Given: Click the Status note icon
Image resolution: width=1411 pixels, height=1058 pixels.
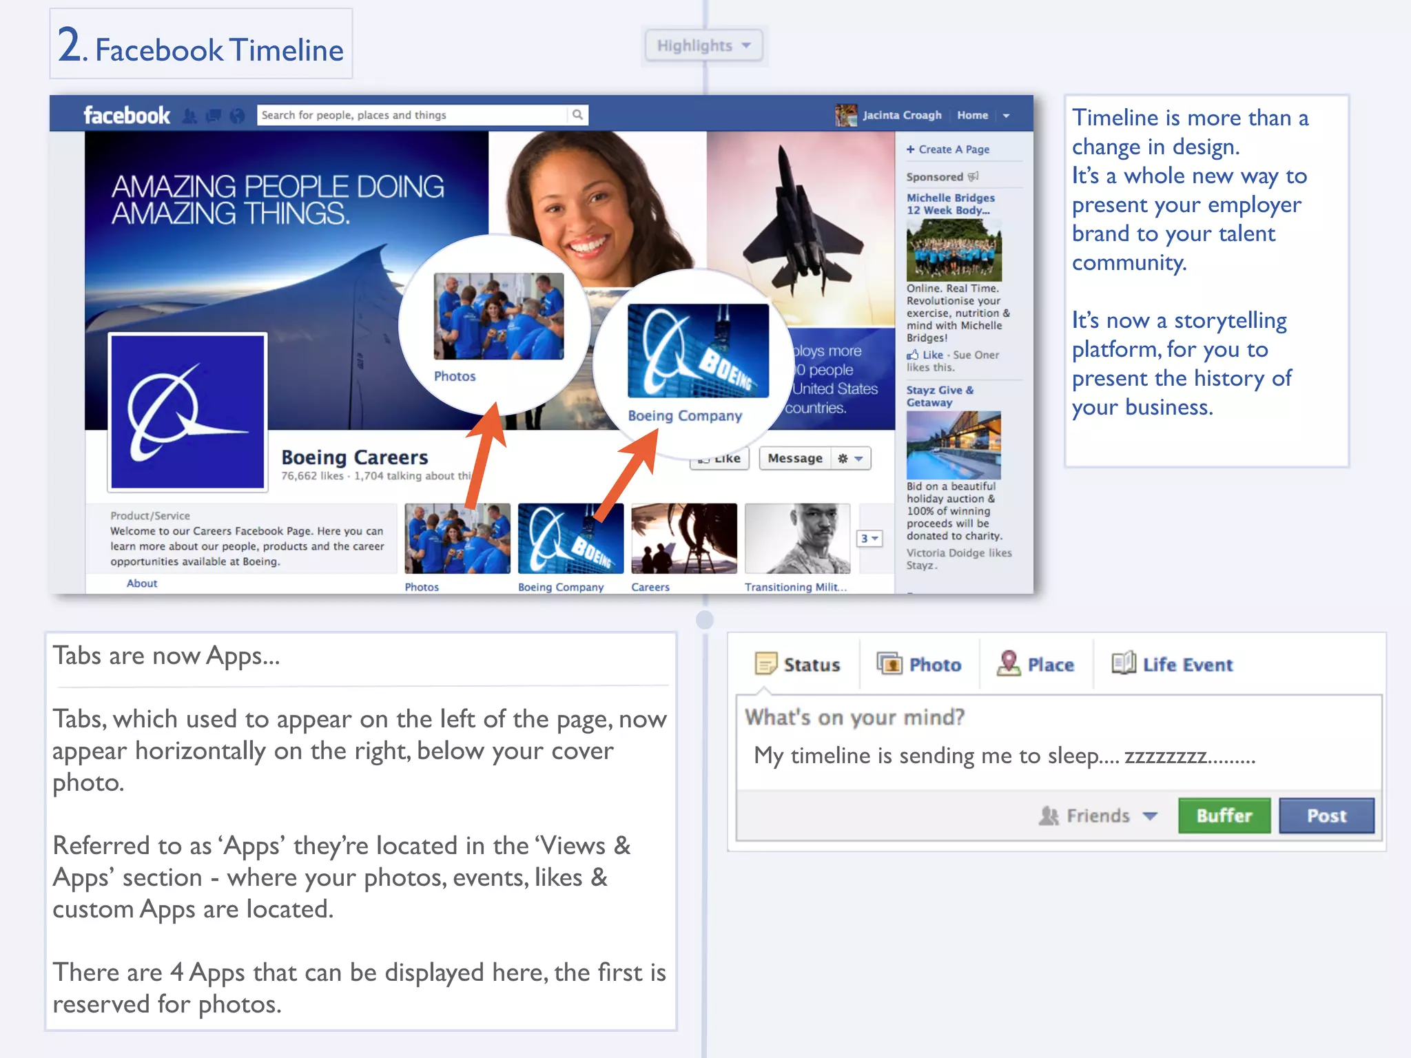Looking at the screenshot, I should pyautogui.click(x=765, y=664).
